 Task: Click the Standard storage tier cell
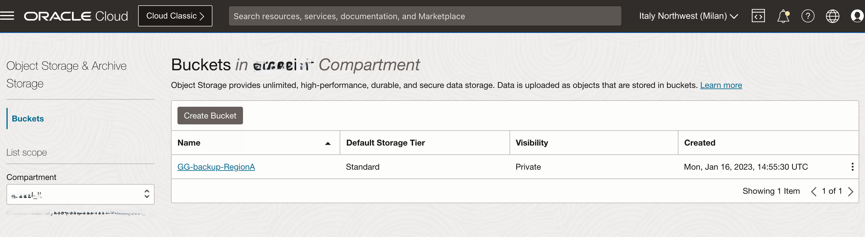[x=363, y=167]
